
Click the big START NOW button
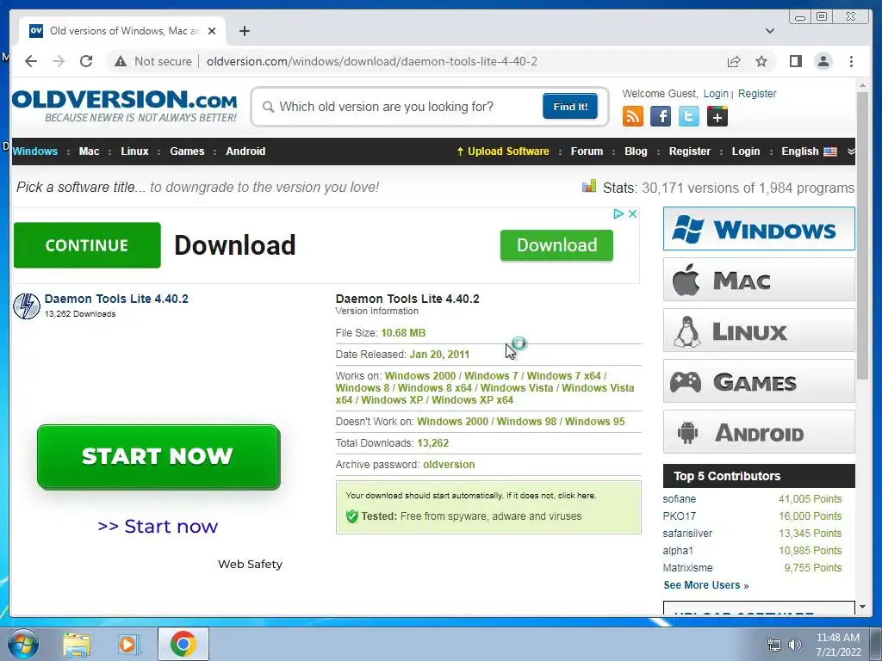click(158, 456)
